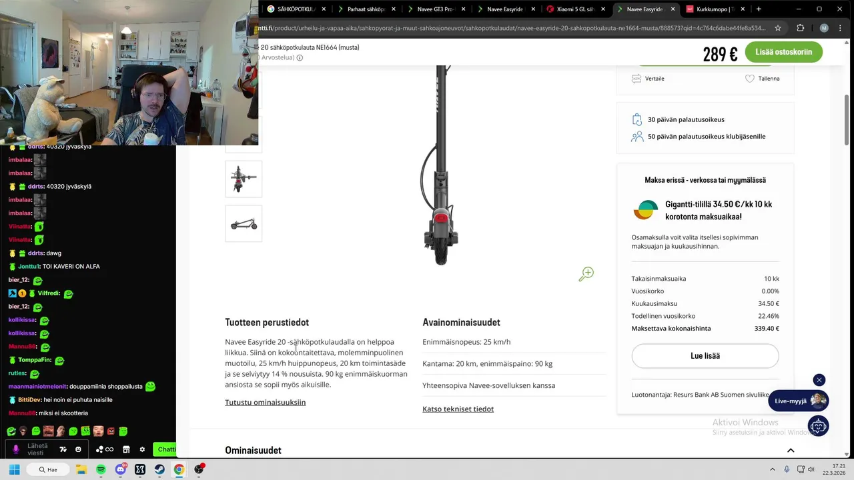Click maanmainiotmelonit username in chat
Viewport: 854px width, 480px height.
click(37, 387)
